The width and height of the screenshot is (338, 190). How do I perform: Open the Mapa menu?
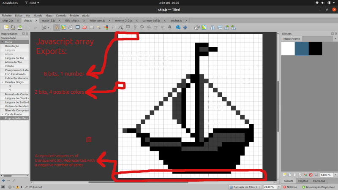[x=49, y=15]
